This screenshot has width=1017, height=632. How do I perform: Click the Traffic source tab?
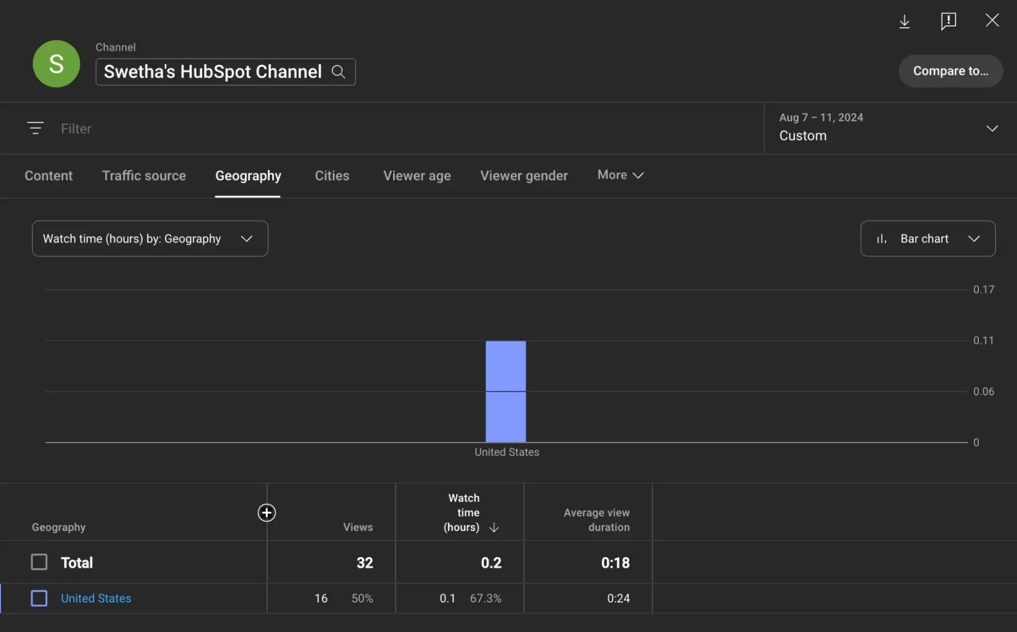[x=143, y=176]
